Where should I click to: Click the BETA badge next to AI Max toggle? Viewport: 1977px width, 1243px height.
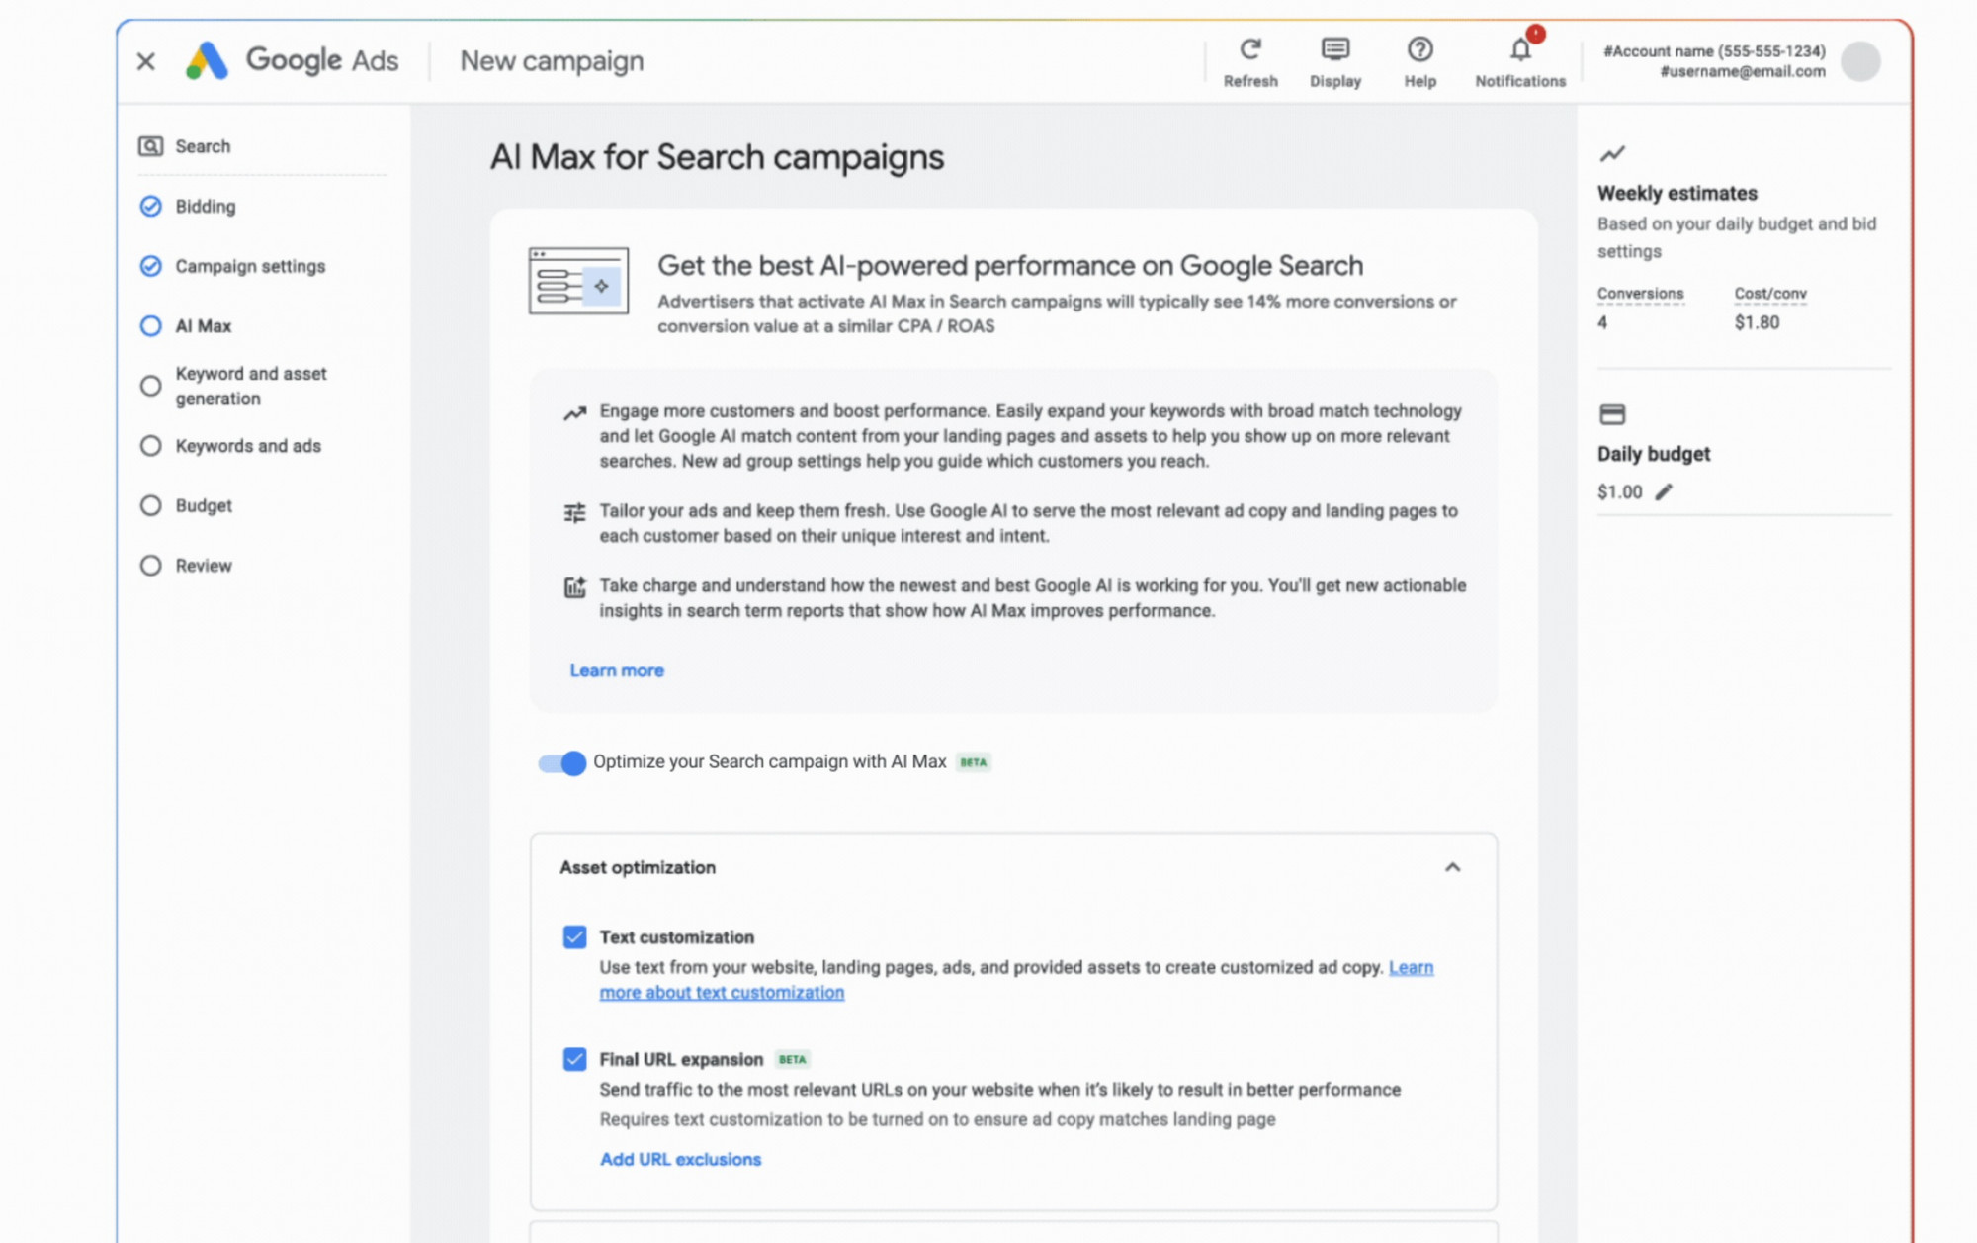[x=974, y=762]
